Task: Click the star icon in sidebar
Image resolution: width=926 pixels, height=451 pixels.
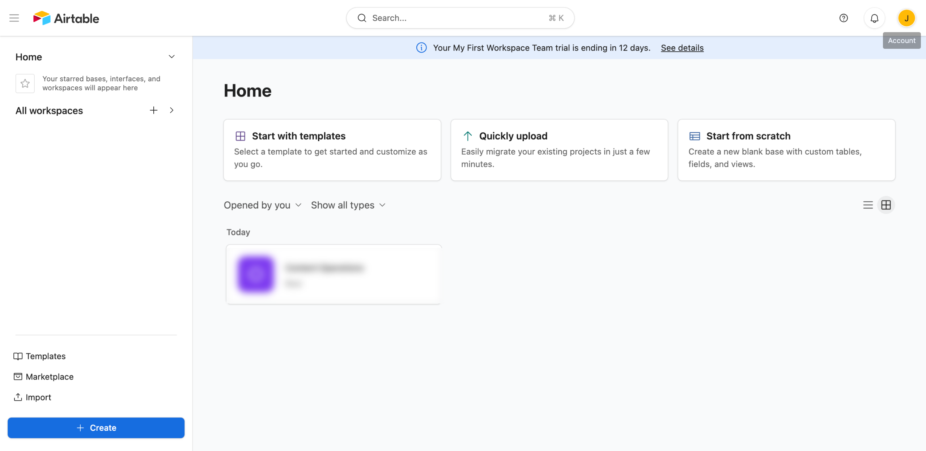Action: 25,83
